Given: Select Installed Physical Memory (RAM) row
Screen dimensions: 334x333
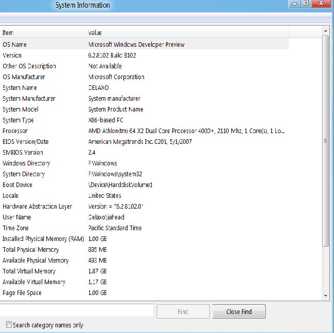Looking at the screenshot, I should coord(145,238).
